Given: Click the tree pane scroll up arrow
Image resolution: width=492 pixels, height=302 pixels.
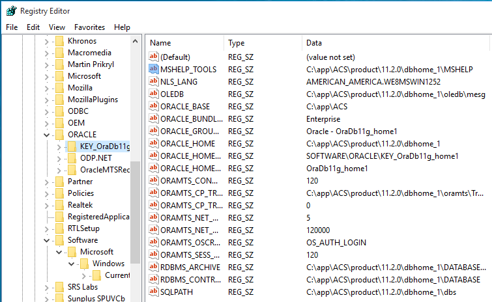Looking at the screenshot, I should tap(136, 41).
